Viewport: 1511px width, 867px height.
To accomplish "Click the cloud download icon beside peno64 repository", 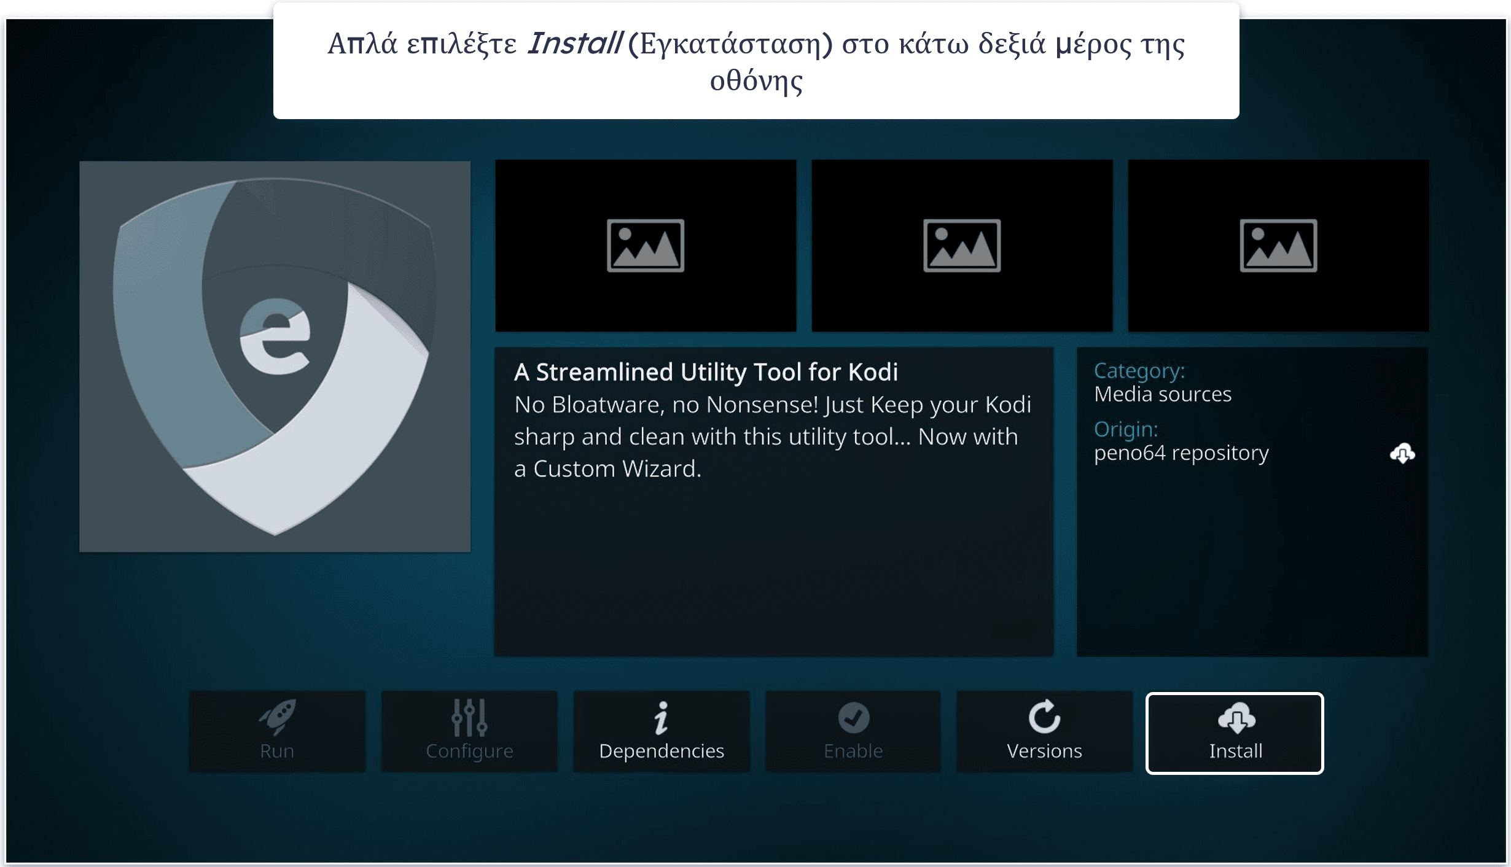I will 1402,454.
